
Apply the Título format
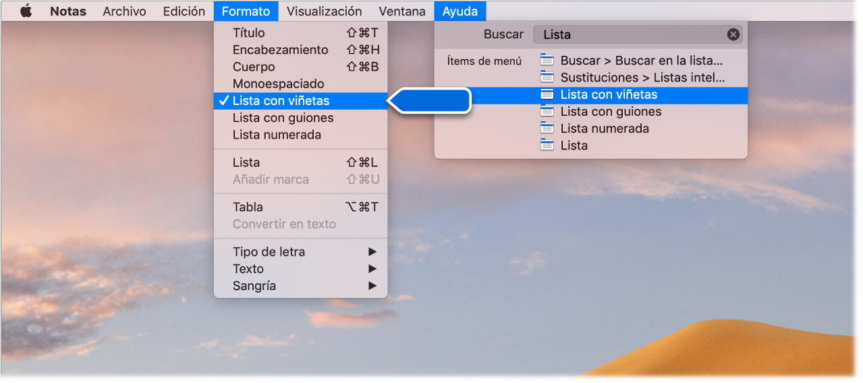(x=301, y=33)
